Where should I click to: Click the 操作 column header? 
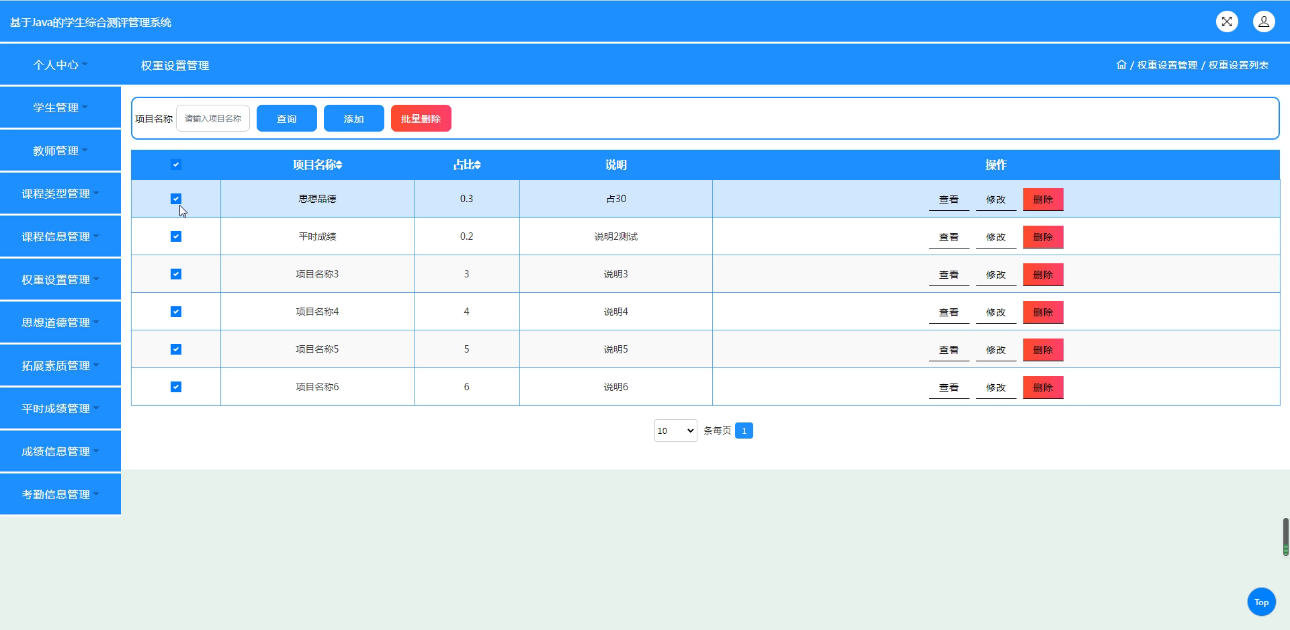pos(996,165)
